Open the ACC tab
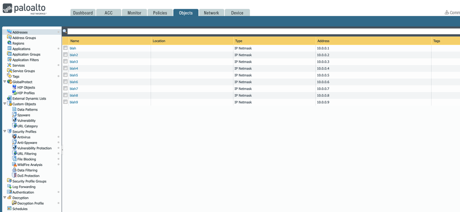 pyautogui.click(x=109, y=12)
